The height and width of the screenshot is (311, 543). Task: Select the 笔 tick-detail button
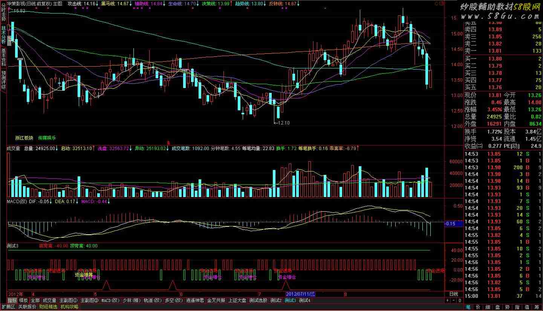point(468,307)
